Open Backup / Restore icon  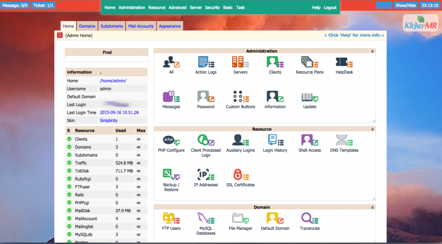tap(171, 175)
